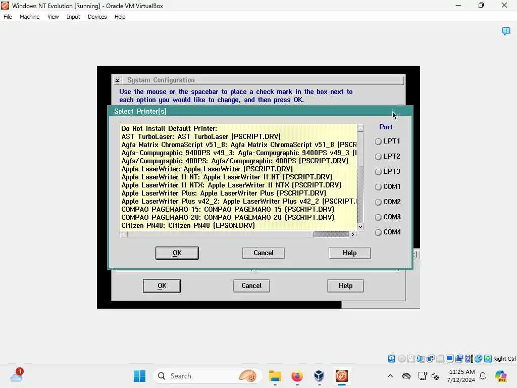Viewport: 517px width, 388px height.
Task: Click the hard disk activity icon in VirtualBox status bar
Action: point(391,359)
